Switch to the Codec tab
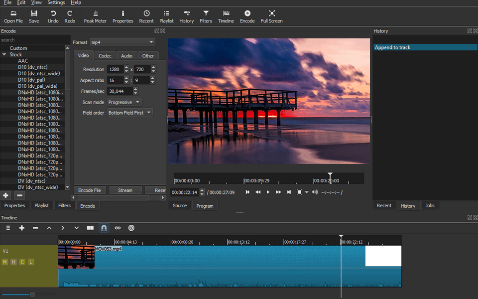This screenshot has height=299, width=478. [105, 56]
